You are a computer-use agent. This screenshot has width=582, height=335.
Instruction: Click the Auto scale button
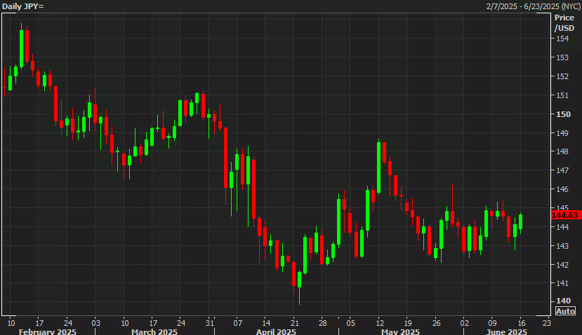coord(565,311)
